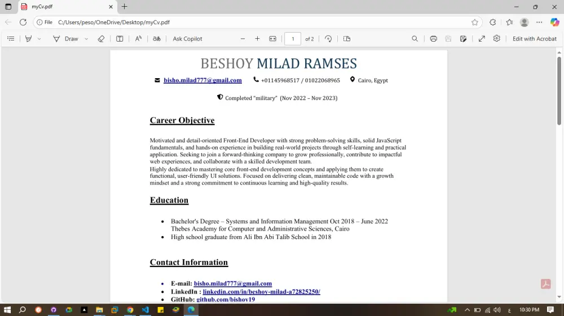The width and height of the screenshot is (564, 316).
Task: Click the 'of 2' page count text
Action: point(309,39)
